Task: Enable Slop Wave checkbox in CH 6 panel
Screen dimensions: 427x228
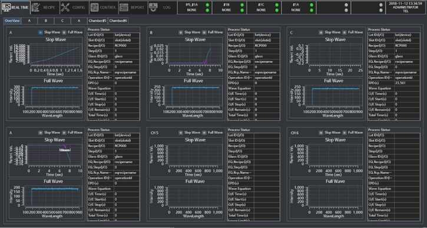Action: 321,133
